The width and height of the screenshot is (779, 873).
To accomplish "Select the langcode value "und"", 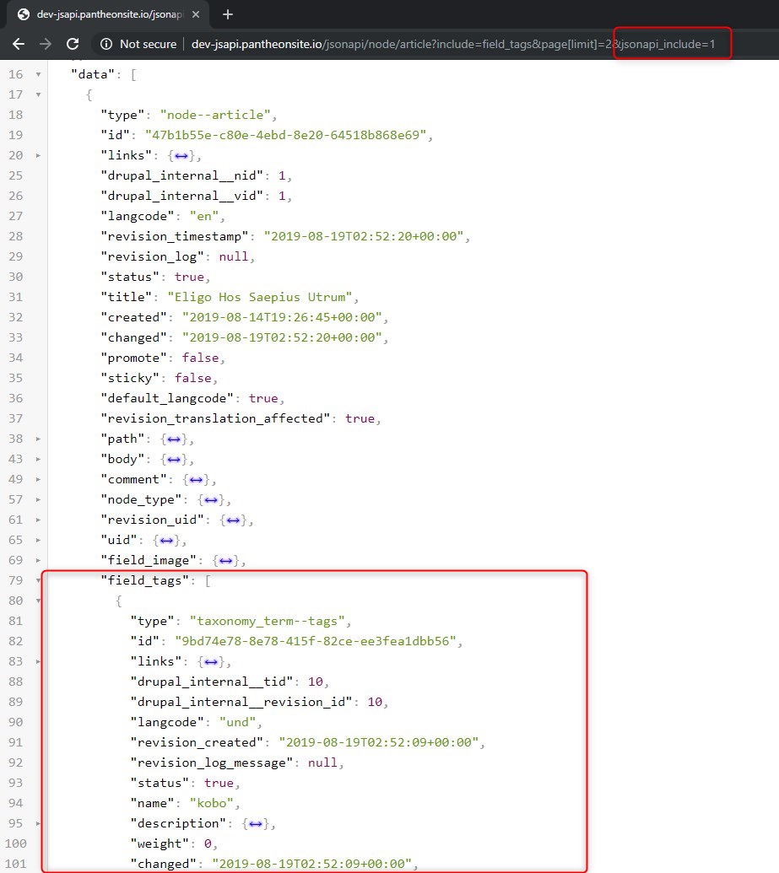I will click(237, 722).
